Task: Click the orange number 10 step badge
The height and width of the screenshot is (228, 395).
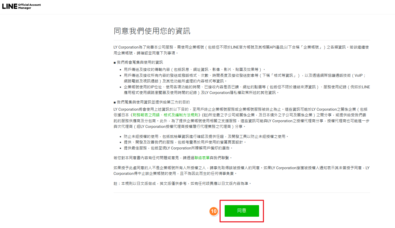Action: click(x=213, y=211)
